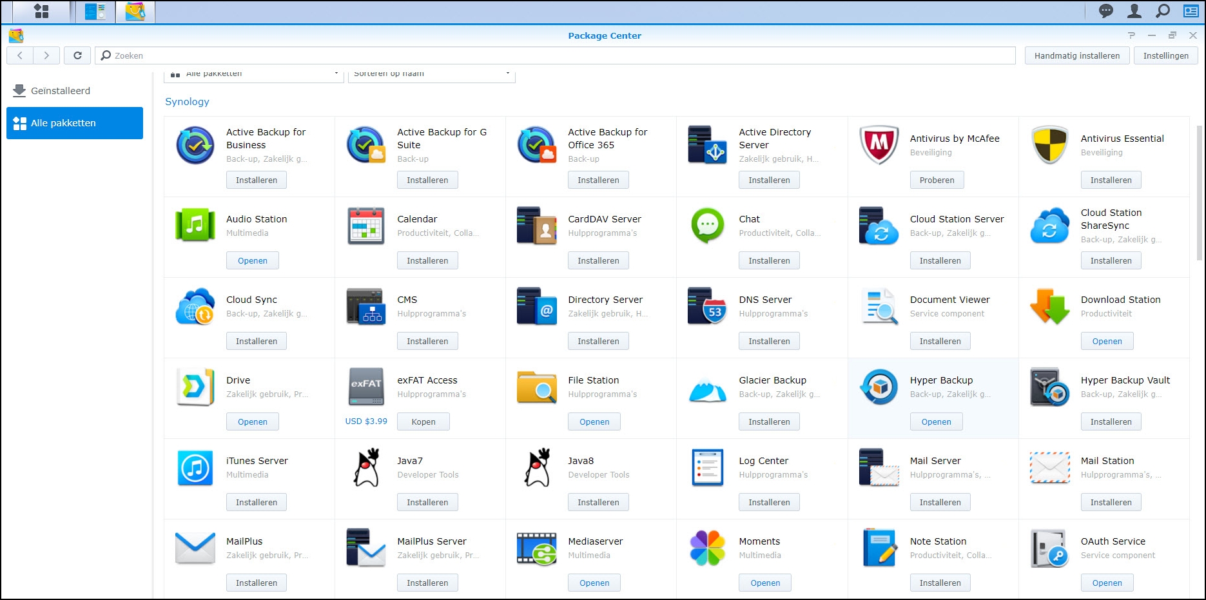Open the second taskbar application icon
The height and width of the screenshot is (600, 1206).
tap(95, 12)
